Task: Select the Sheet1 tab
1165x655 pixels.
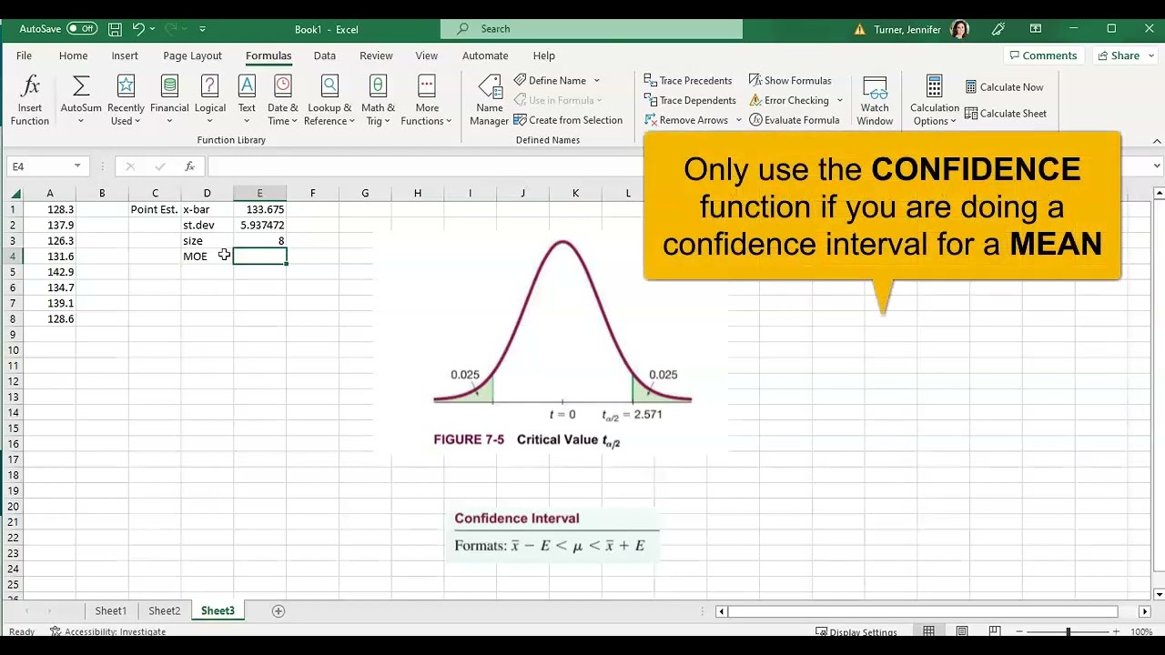Action: [111, 611]
